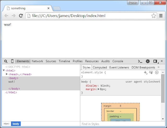Viewport: 167px width, 128px height.
Task: Click the 'wut!' text node in DOM
Action: 11,82
